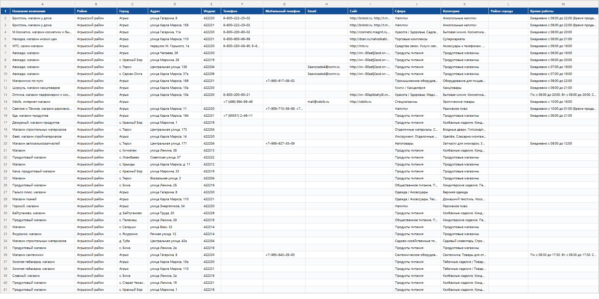Click the email cell 'mail@xdolls.ru'

tap(326, 102)
